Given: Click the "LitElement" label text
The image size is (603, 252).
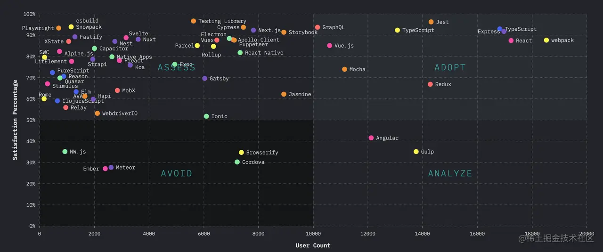Looking at the screenshot, I should 51,62.
